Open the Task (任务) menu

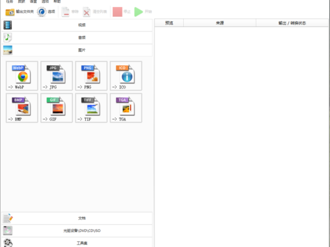pos(9,1)
